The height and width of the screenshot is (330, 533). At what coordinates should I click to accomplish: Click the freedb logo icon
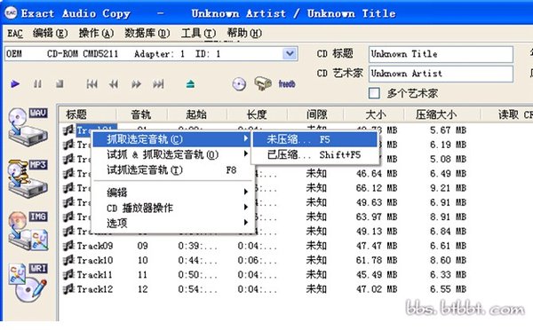pyautogui.click(x=287, y=84)
